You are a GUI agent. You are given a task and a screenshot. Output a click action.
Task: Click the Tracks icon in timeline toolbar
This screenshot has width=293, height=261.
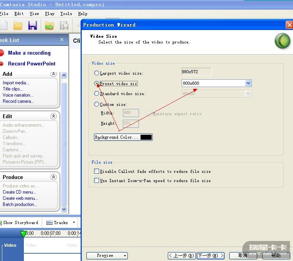(49, 223)
